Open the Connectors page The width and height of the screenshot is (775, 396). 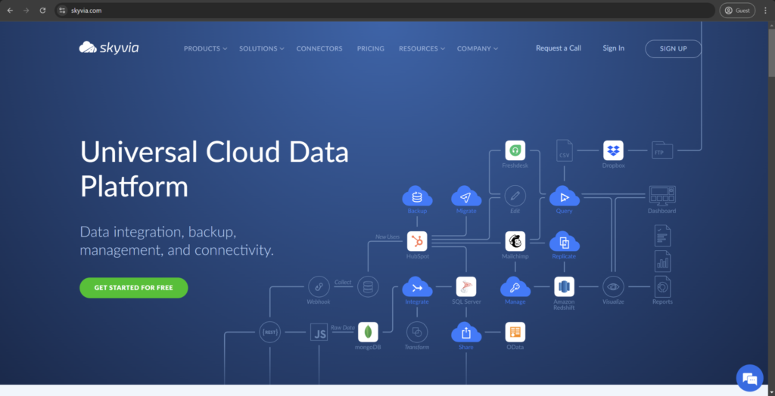319,48
